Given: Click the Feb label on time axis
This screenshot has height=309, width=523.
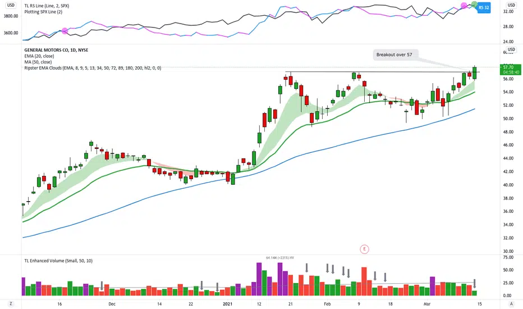Looking at the screenshot, I should 327,304.
